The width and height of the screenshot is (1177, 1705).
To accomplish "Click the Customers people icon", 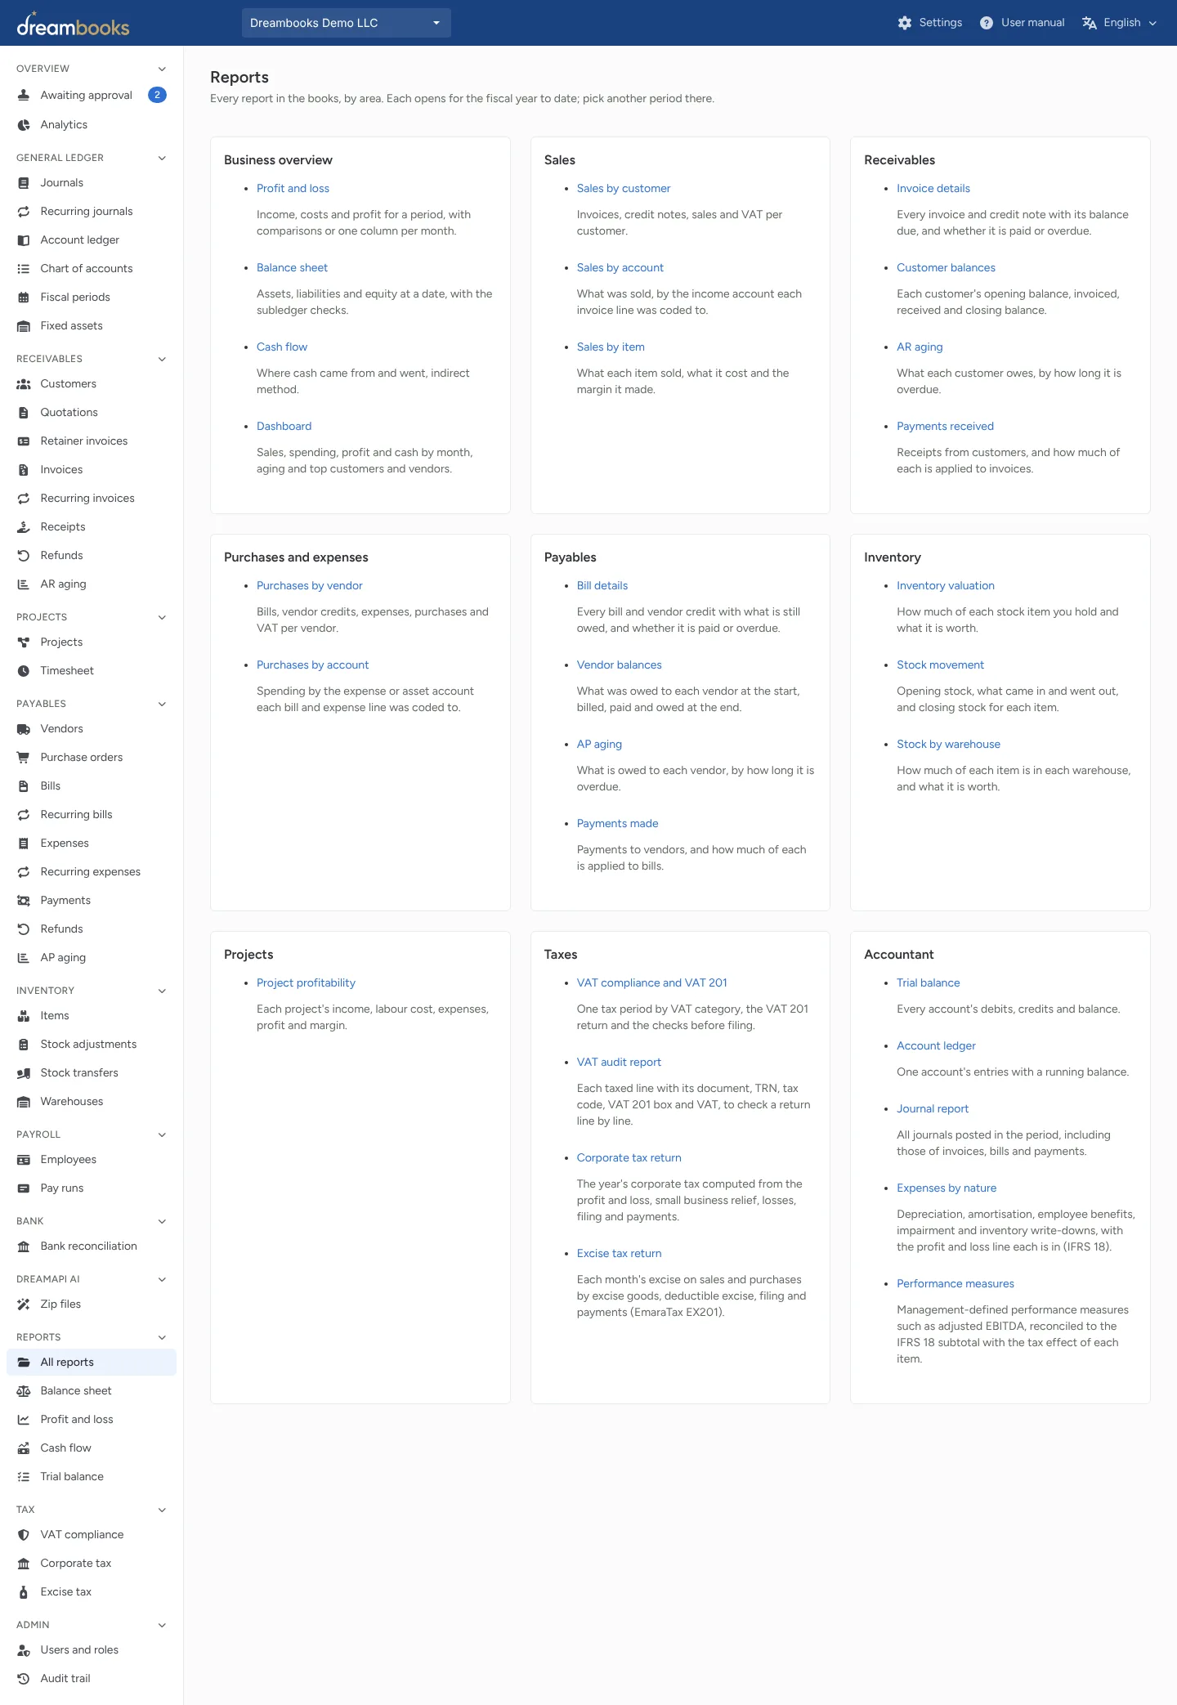I will tap(24, 383).
